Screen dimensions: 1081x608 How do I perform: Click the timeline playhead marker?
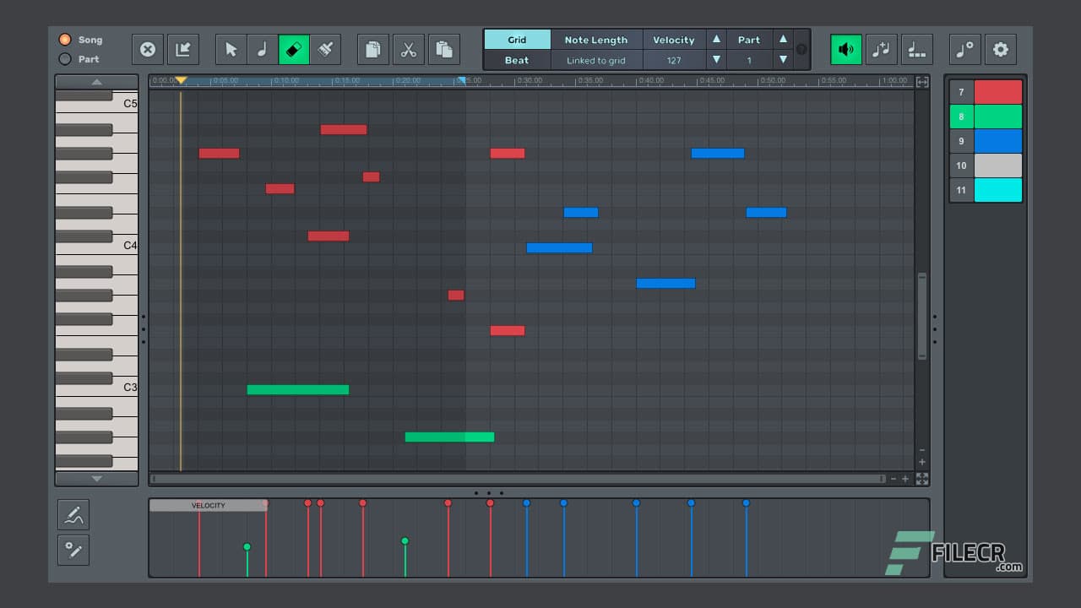click(181, 80)
